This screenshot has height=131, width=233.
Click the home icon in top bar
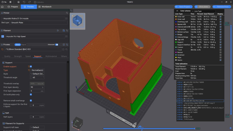pyautogui.click(x=2, y=7)
